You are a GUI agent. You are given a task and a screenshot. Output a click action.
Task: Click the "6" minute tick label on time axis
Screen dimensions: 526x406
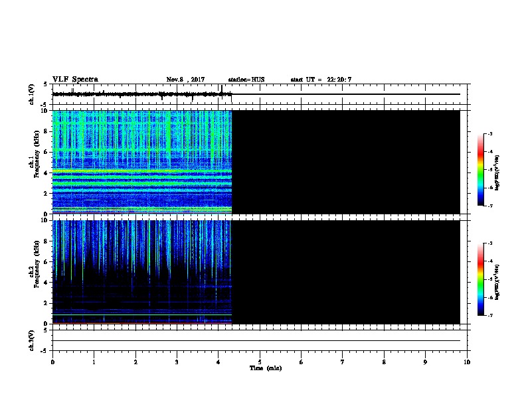(301, 362)
